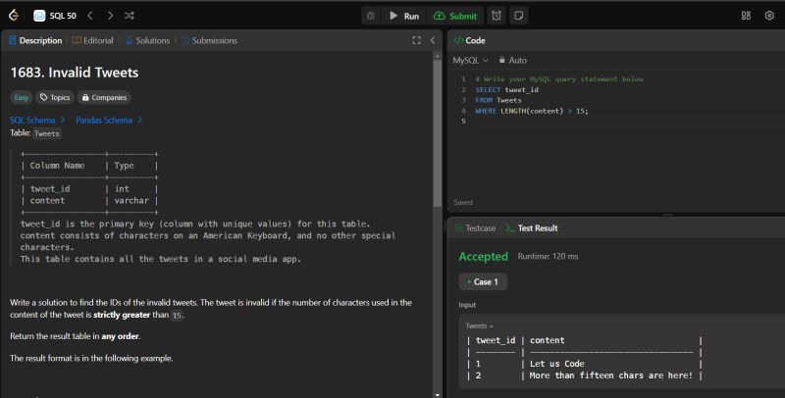The height and width of the screenshot is (398, 785).
Task: Submit the solution
Action: [x=455, y=16]
